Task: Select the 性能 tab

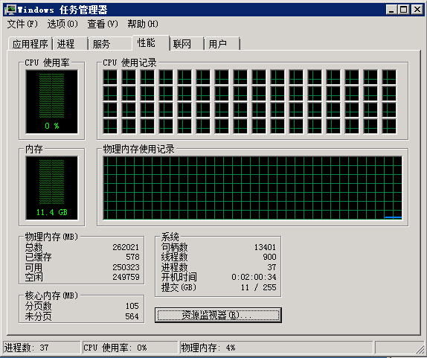Action: coord(150,42)
